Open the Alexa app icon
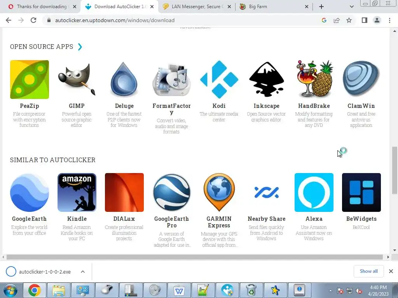This screenshot has width=398, height=298. pos(314,192)
